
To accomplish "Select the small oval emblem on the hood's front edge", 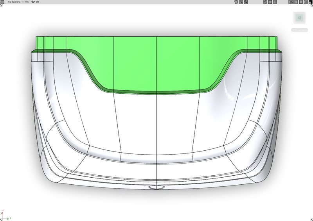I will coord(156,188).
